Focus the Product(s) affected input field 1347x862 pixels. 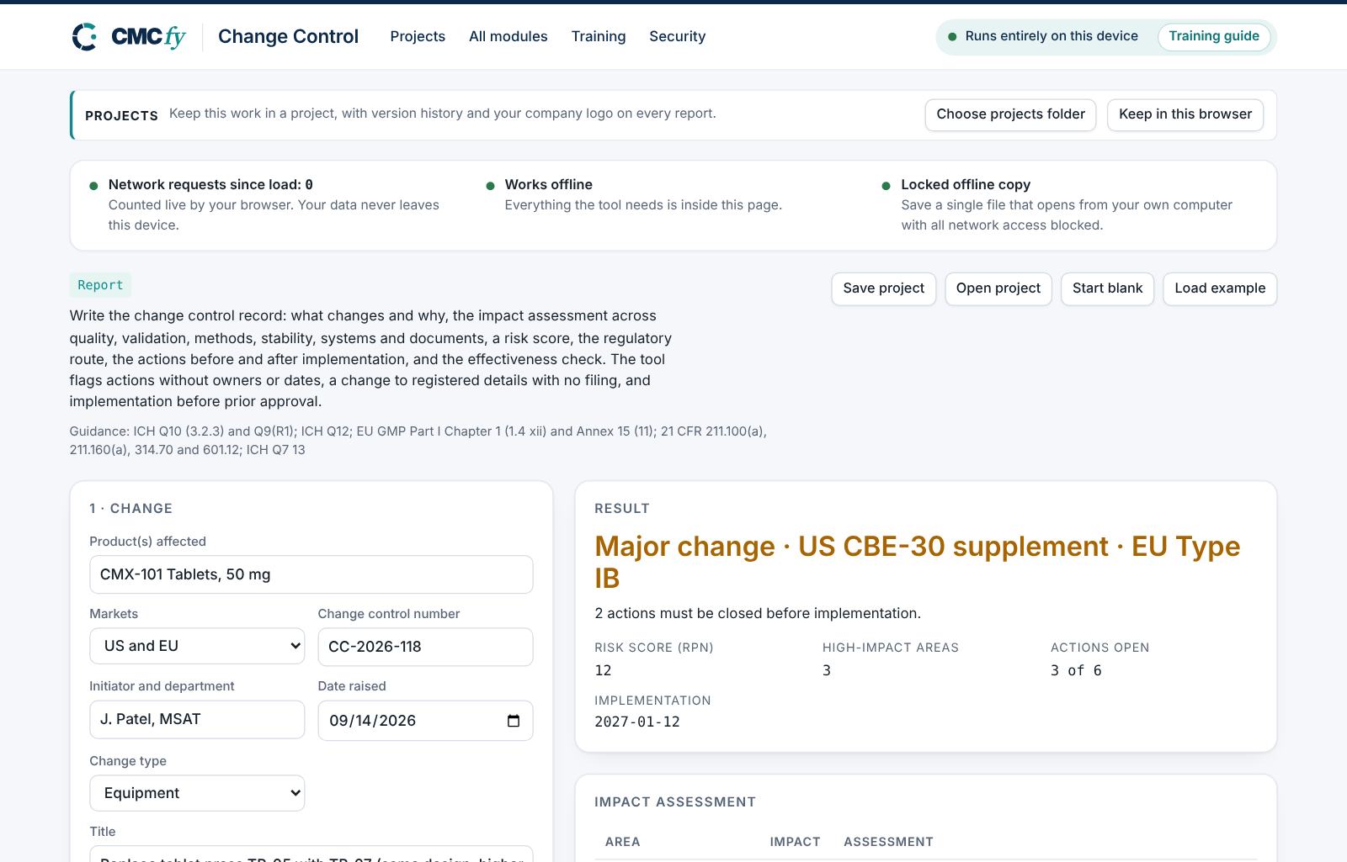(x=311, y=574)
